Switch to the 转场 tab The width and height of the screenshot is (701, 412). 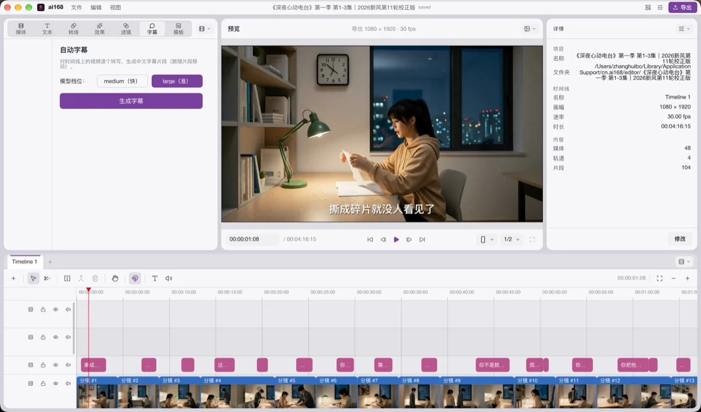coord(73,29)
